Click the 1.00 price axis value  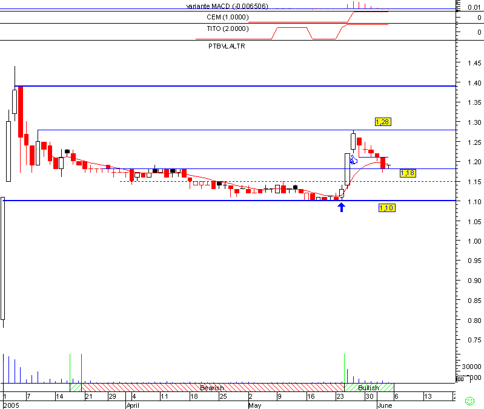(x=474, y=241)
